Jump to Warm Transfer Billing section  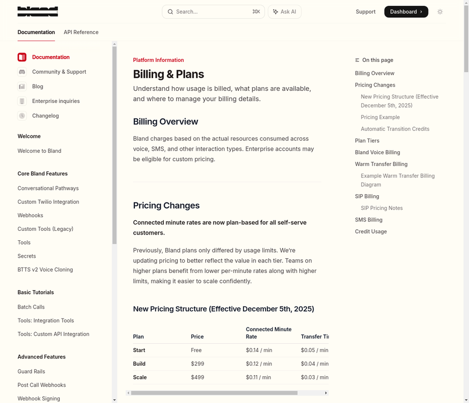[381, 164]
